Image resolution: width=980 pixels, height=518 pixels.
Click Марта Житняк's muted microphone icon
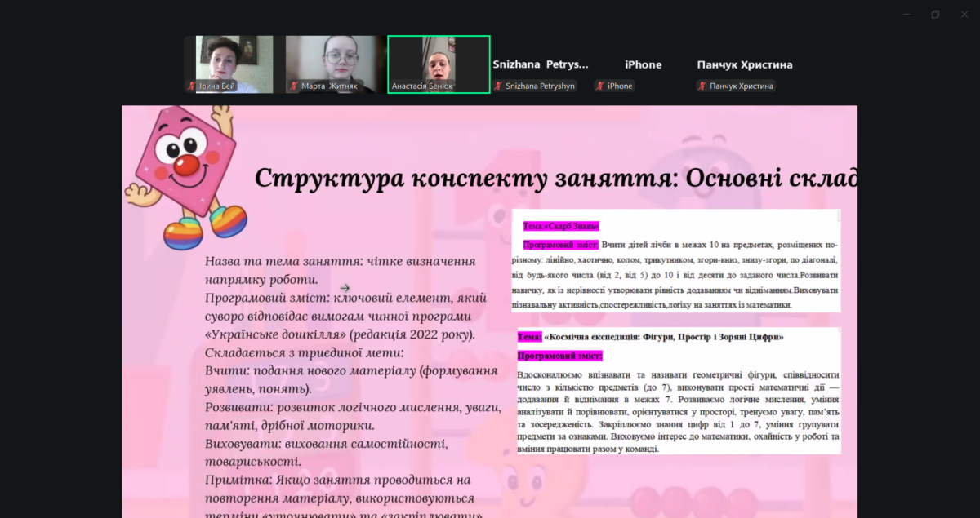pos(294,86)
